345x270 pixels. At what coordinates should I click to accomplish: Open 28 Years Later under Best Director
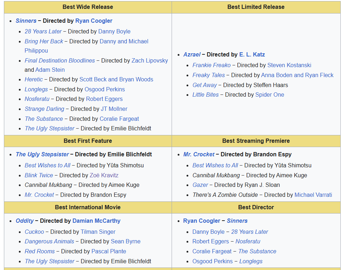pos(249,232)
